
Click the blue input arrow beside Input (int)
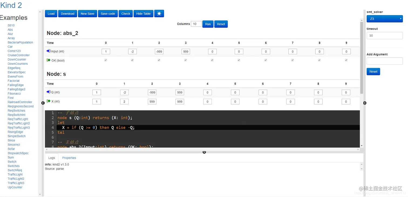[x=49, y=51]
